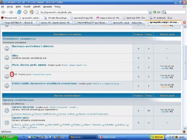The width and height of the screenshot is (187, 140).
Task: Open the Iluminacje architektury i obiektów forum
Action: (x=33, y=46)
